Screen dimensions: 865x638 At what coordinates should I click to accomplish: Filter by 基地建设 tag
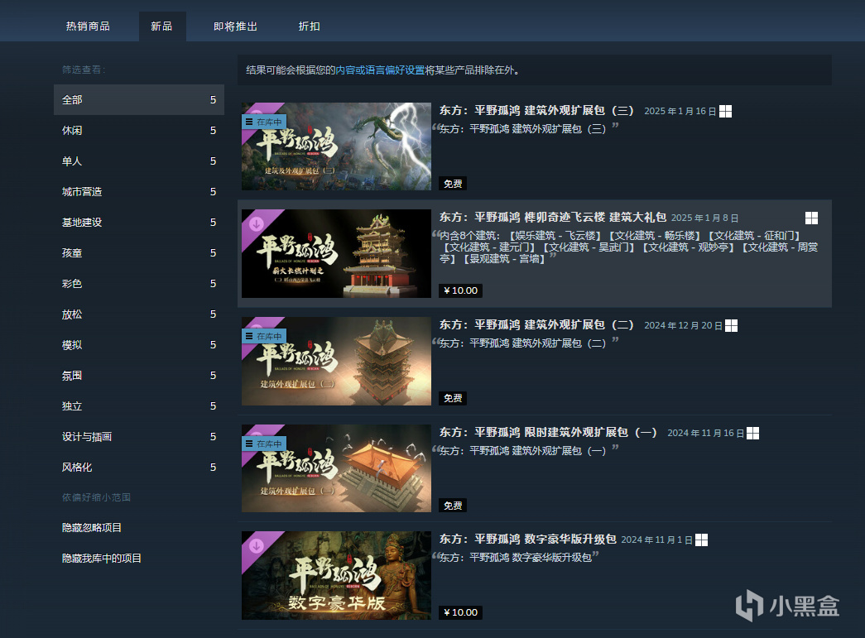click(x=139, y=223)
